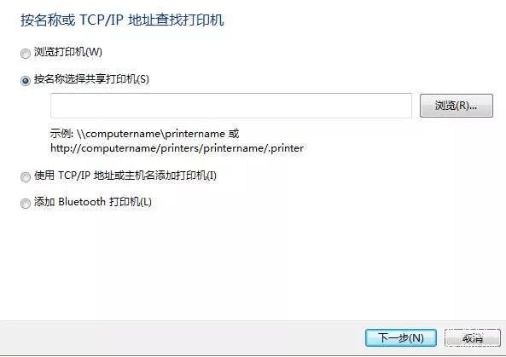
Task: Click the heading 按名称或 TCP/IP 地址查找打印机
Action: pos(122,20)
